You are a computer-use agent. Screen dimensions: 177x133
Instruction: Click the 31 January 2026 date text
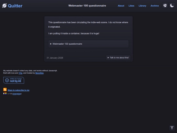pyautogui.click(x=55, y=58)
